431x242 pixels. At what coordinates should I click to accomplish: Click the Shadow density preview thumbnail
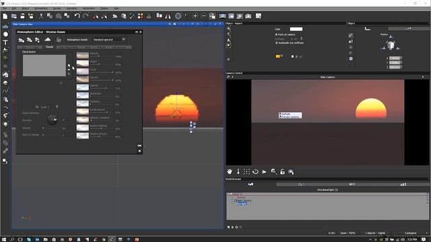82,136
